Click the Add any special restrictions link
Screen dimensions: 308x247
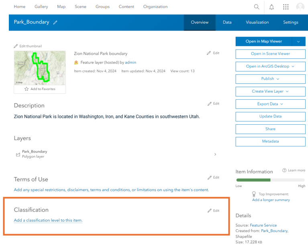click(x=111, y=190)
